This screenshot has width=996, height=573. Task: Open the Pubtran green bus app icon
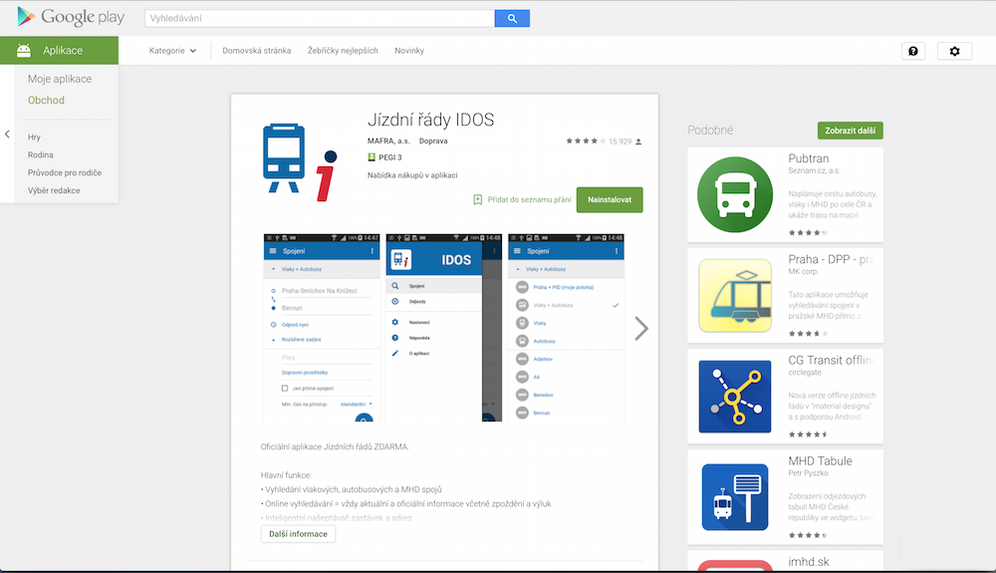pos(735,194)
